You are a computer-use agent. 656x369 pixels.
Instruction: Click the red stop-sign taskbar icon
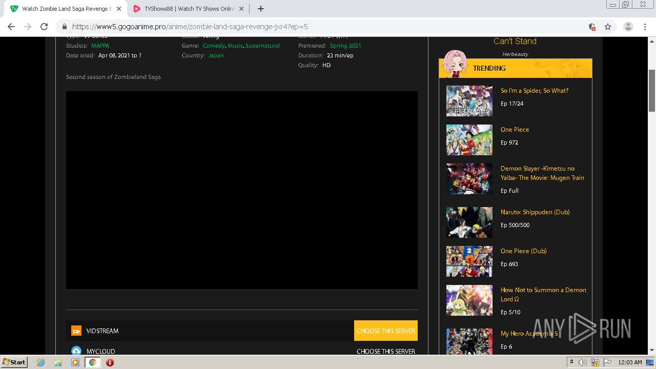(110, 362)
